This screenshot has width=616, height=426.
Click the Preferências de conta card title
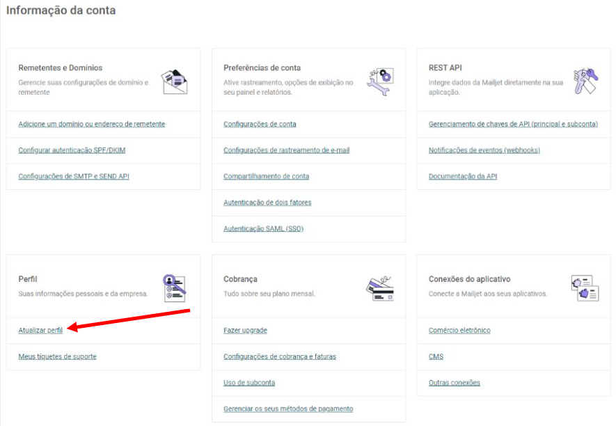click(262, 68)
